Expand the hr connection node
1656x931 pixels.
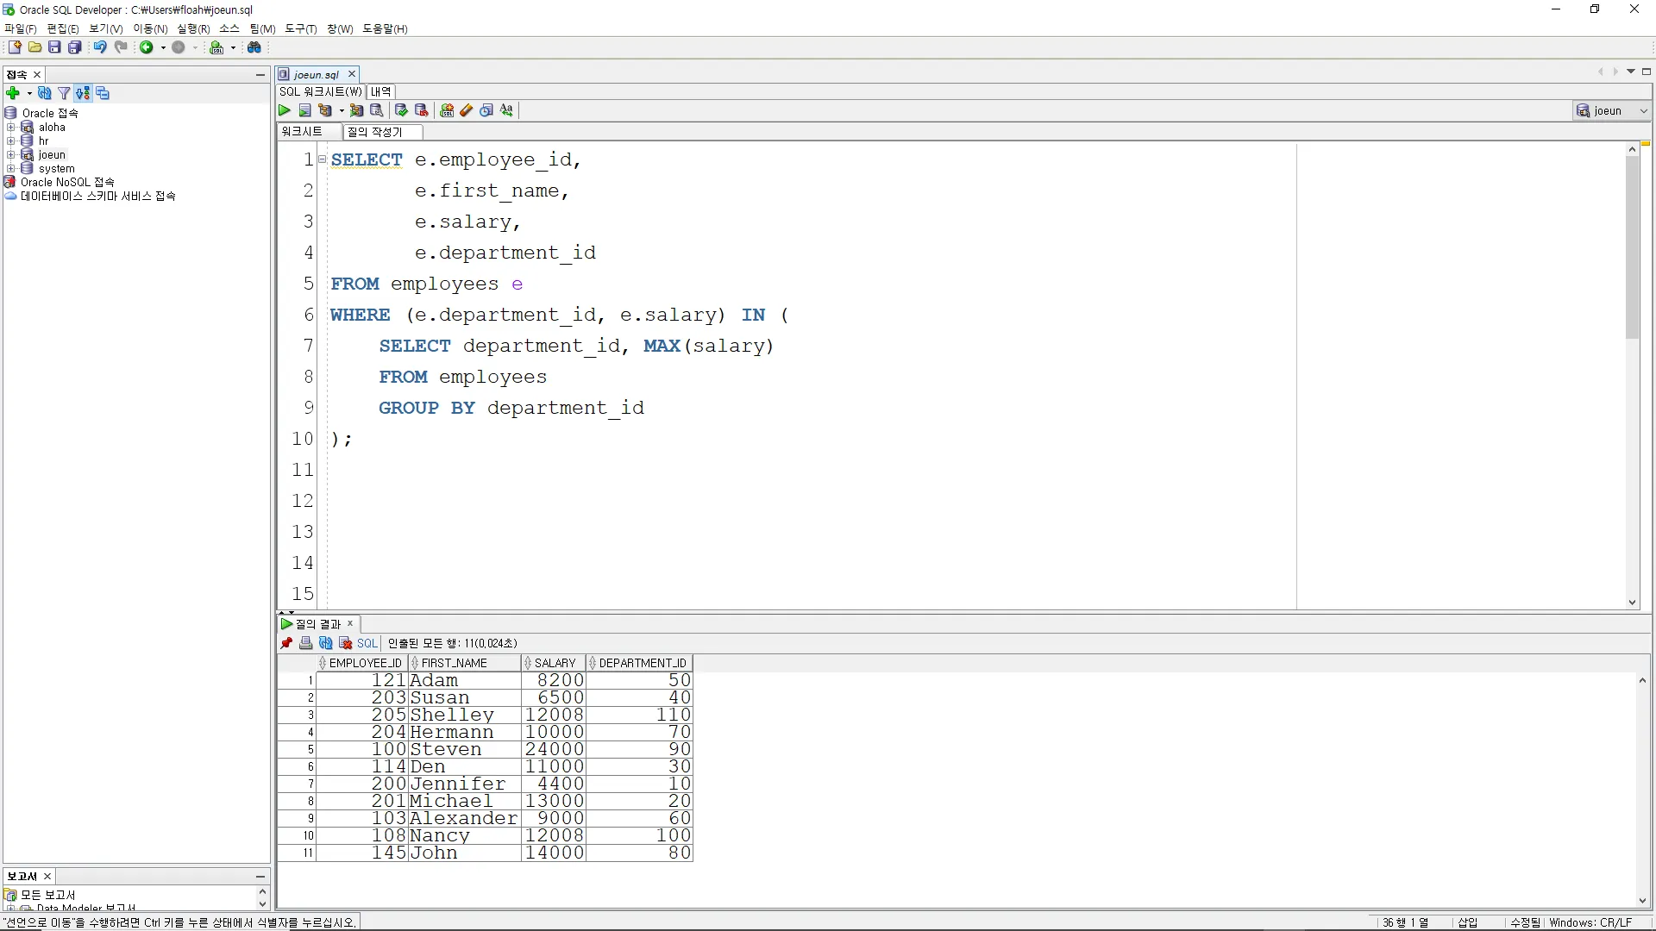11,141
